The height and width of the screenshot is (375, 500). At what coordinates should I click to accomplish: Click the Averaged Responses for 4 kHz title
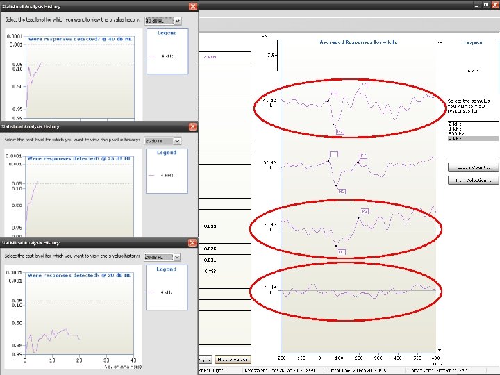pyautogui.click(x=358, y=42)
